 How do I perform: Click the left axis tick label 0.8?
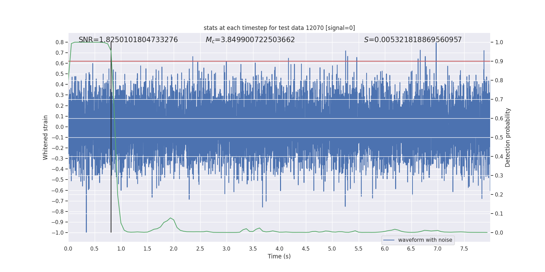60,42
